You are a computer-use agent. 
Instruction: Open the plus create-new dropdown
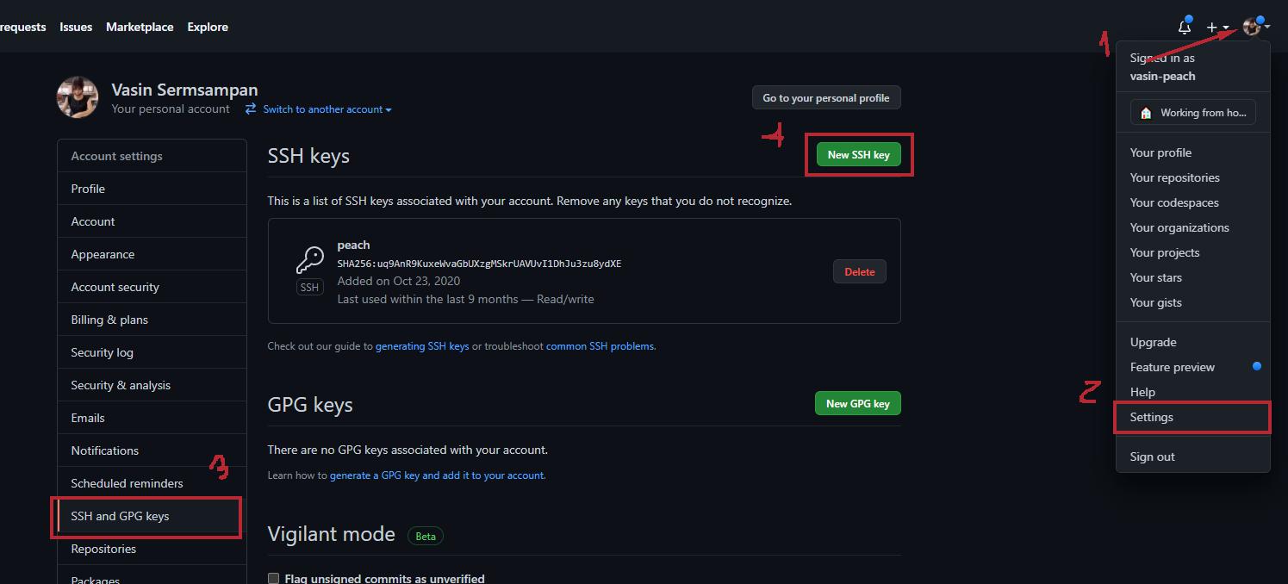coord(1217,28)
